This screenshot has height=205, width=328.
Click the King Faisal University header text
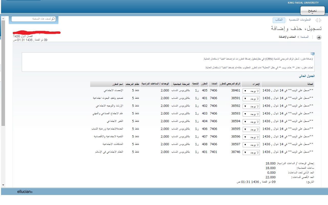303,3
